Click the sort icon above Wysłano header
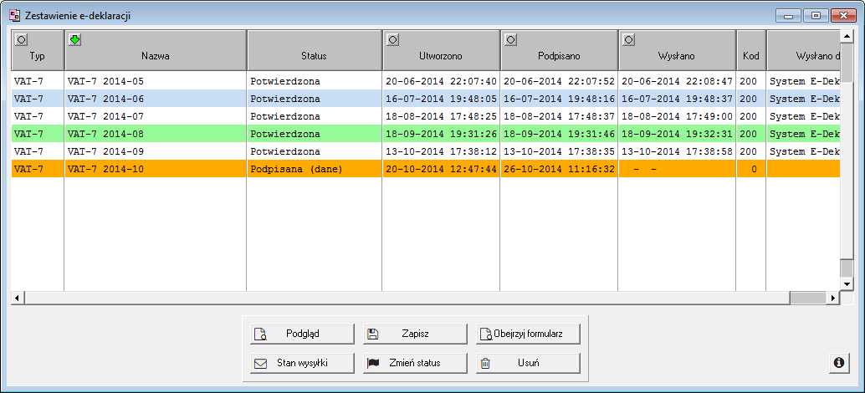The width and height of the screenshot is (865, 393). 628,39
